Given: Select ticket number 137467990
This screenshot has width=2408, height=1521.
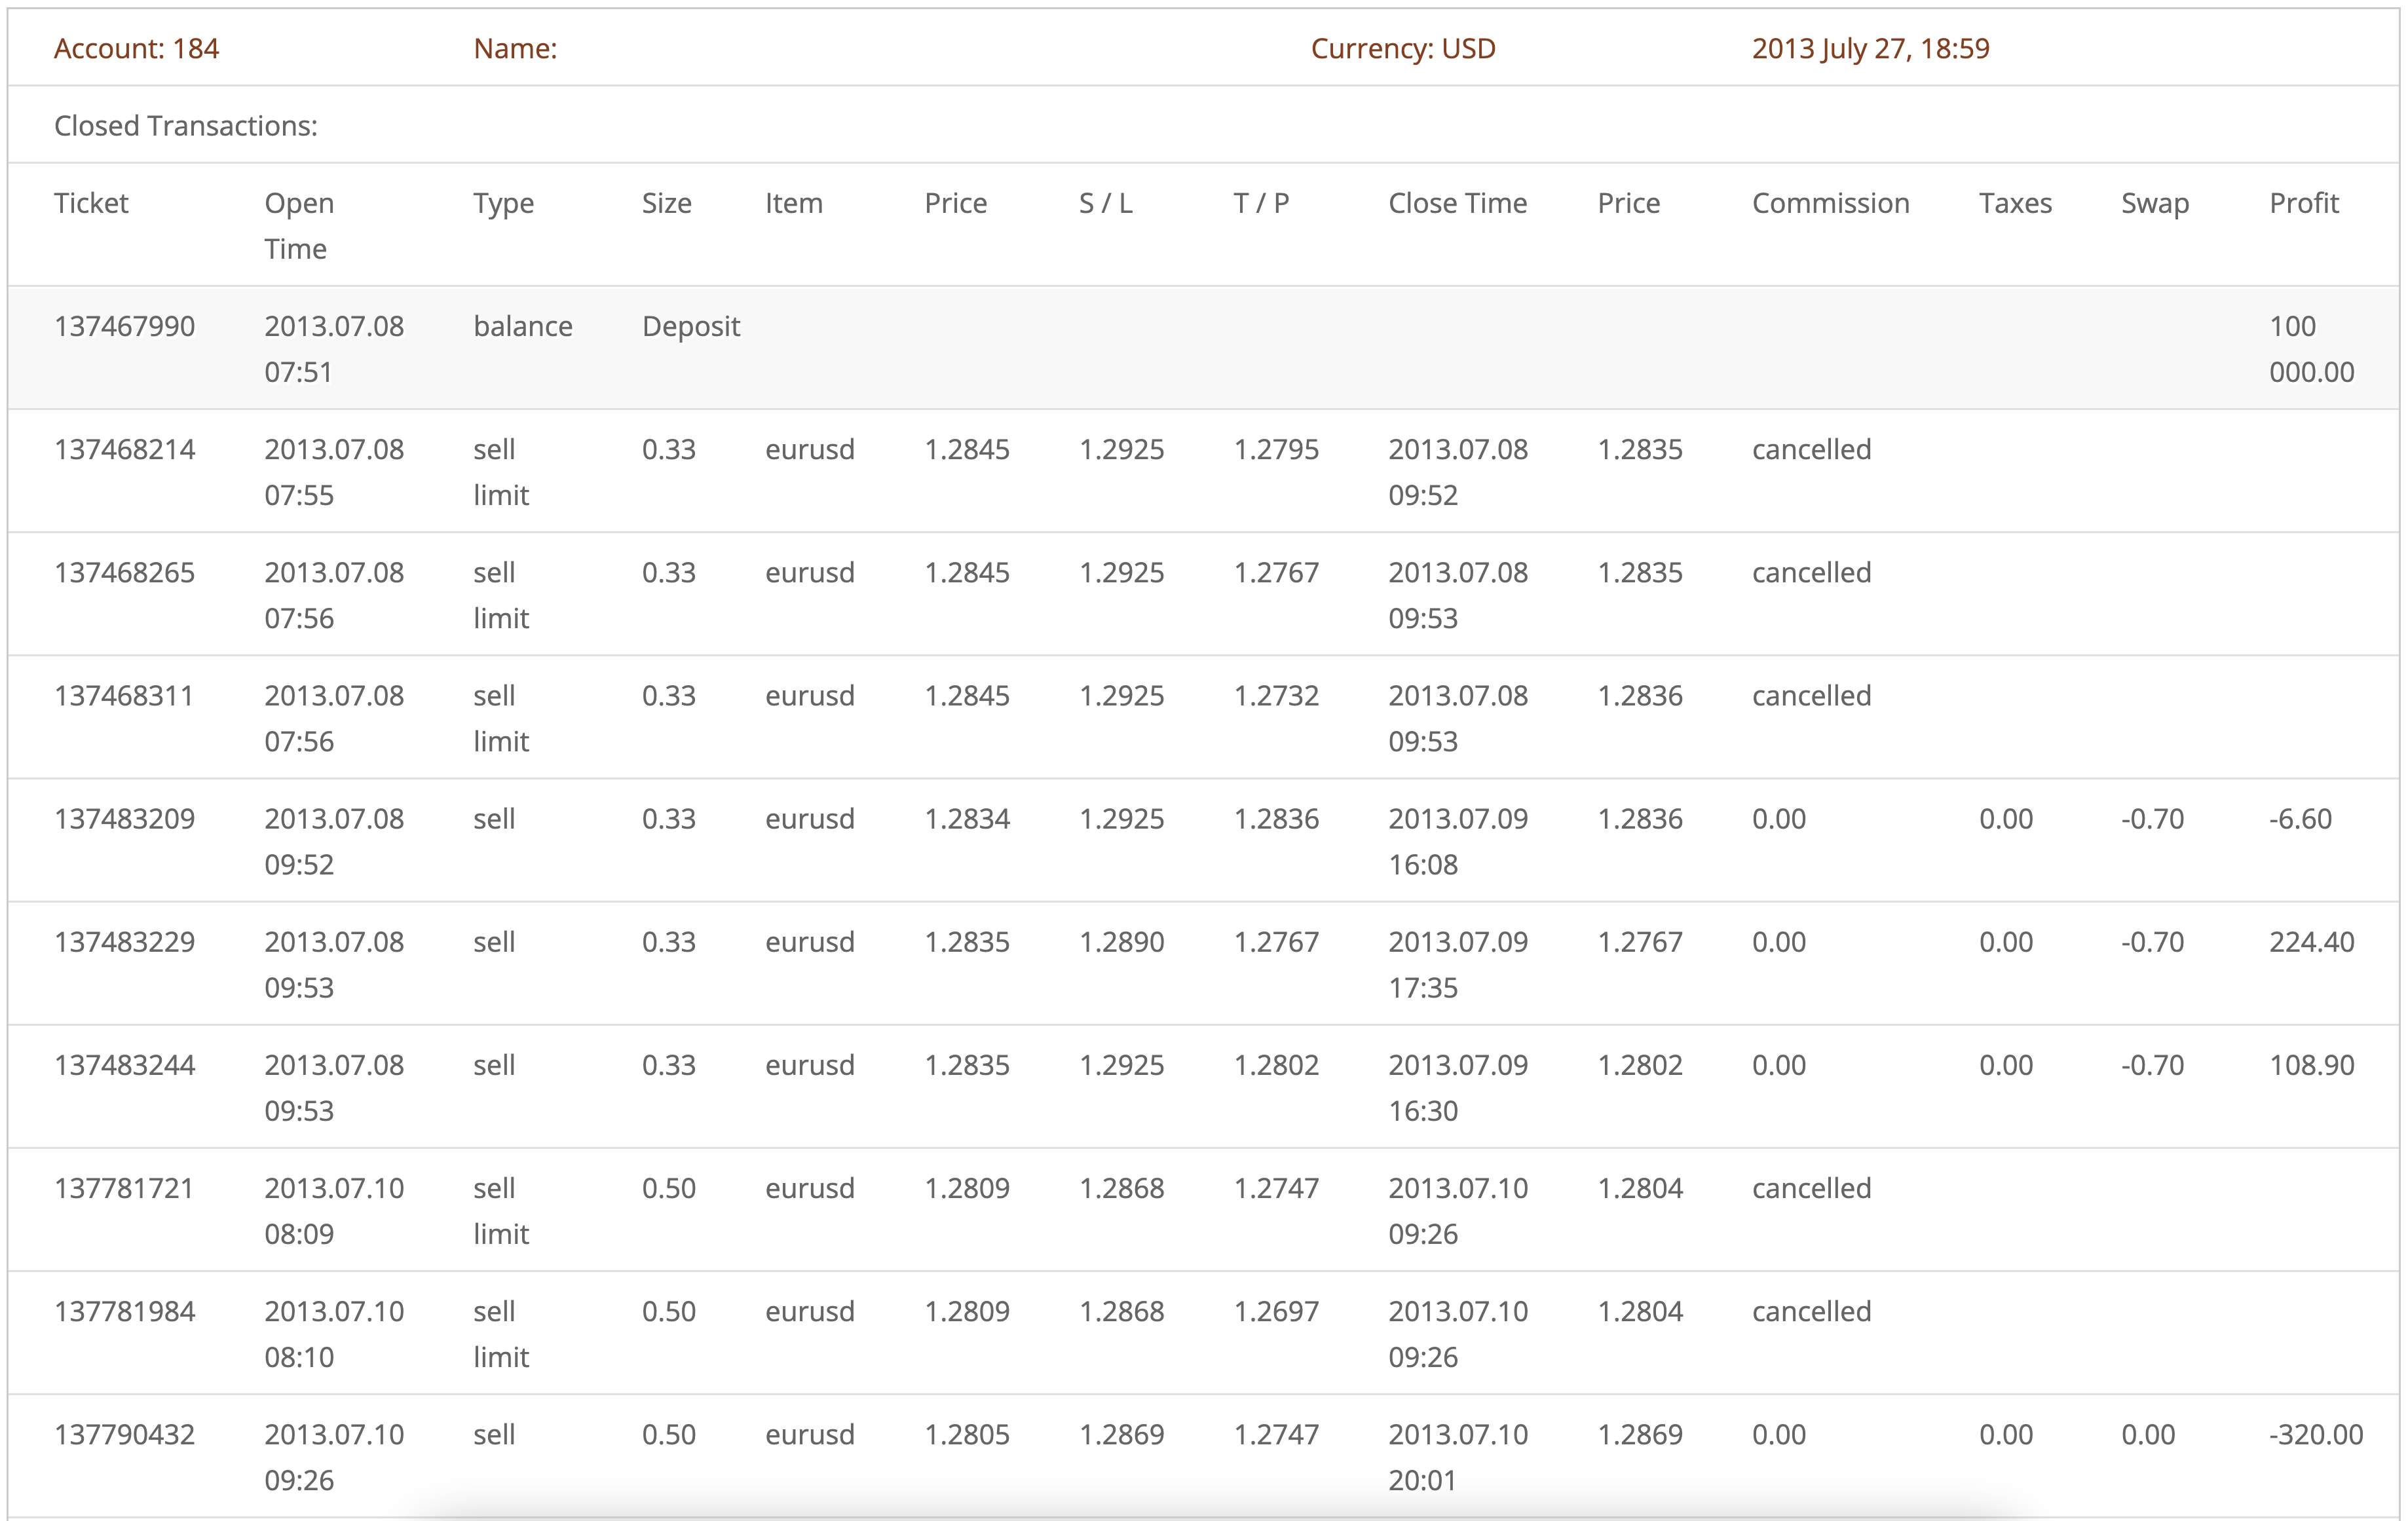Looking at the screenshot, I should tap(124, 326).
